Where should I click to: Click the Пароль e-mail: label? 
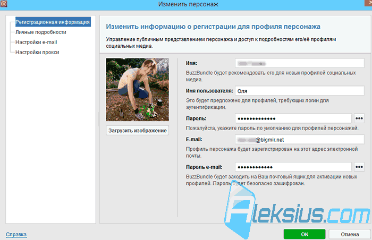click(204, 167)
